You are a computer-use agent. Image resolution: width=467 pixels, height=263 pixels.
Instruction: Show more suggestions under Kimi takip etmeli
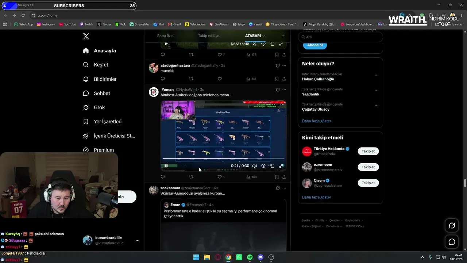click(x=316, y=197)
